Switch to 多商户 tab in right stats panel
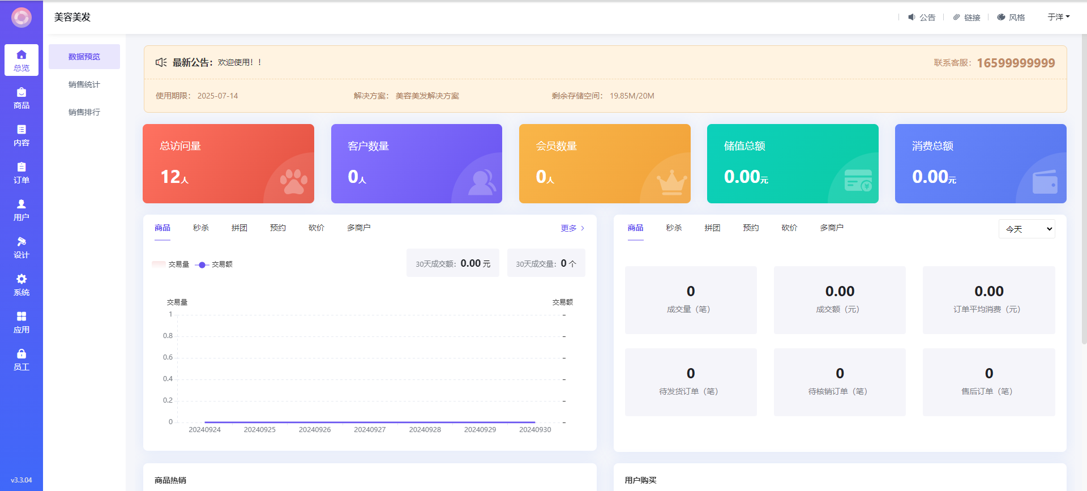This screenshot has width=1087, height=491. pos(832,228)
